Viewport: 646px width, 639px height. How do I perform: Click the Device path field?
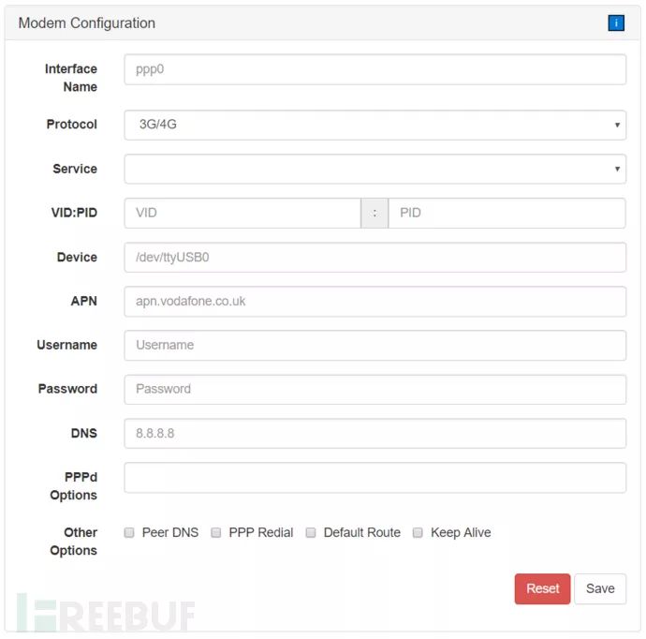(374, 258)
